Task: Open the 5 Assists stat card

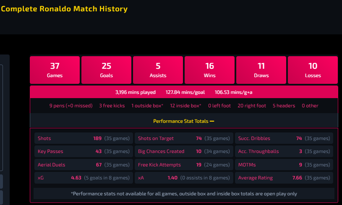Action: click(x=158, y=70)
